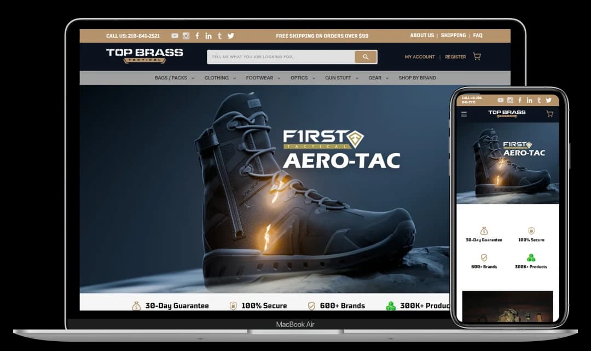Tap the shopping cart on the phone view
Image resolution: width=591 pixels, height=351 pixels.
pyautogui.click(x=549, y=114)
